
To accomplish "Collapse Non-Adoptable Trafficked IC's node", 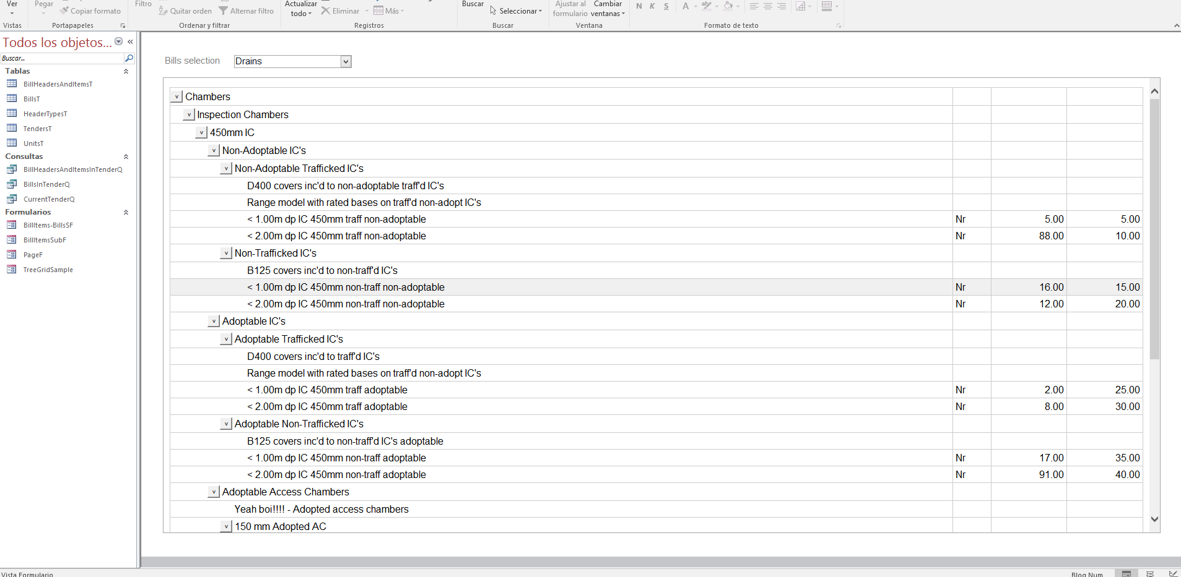I will coord(226,169).
